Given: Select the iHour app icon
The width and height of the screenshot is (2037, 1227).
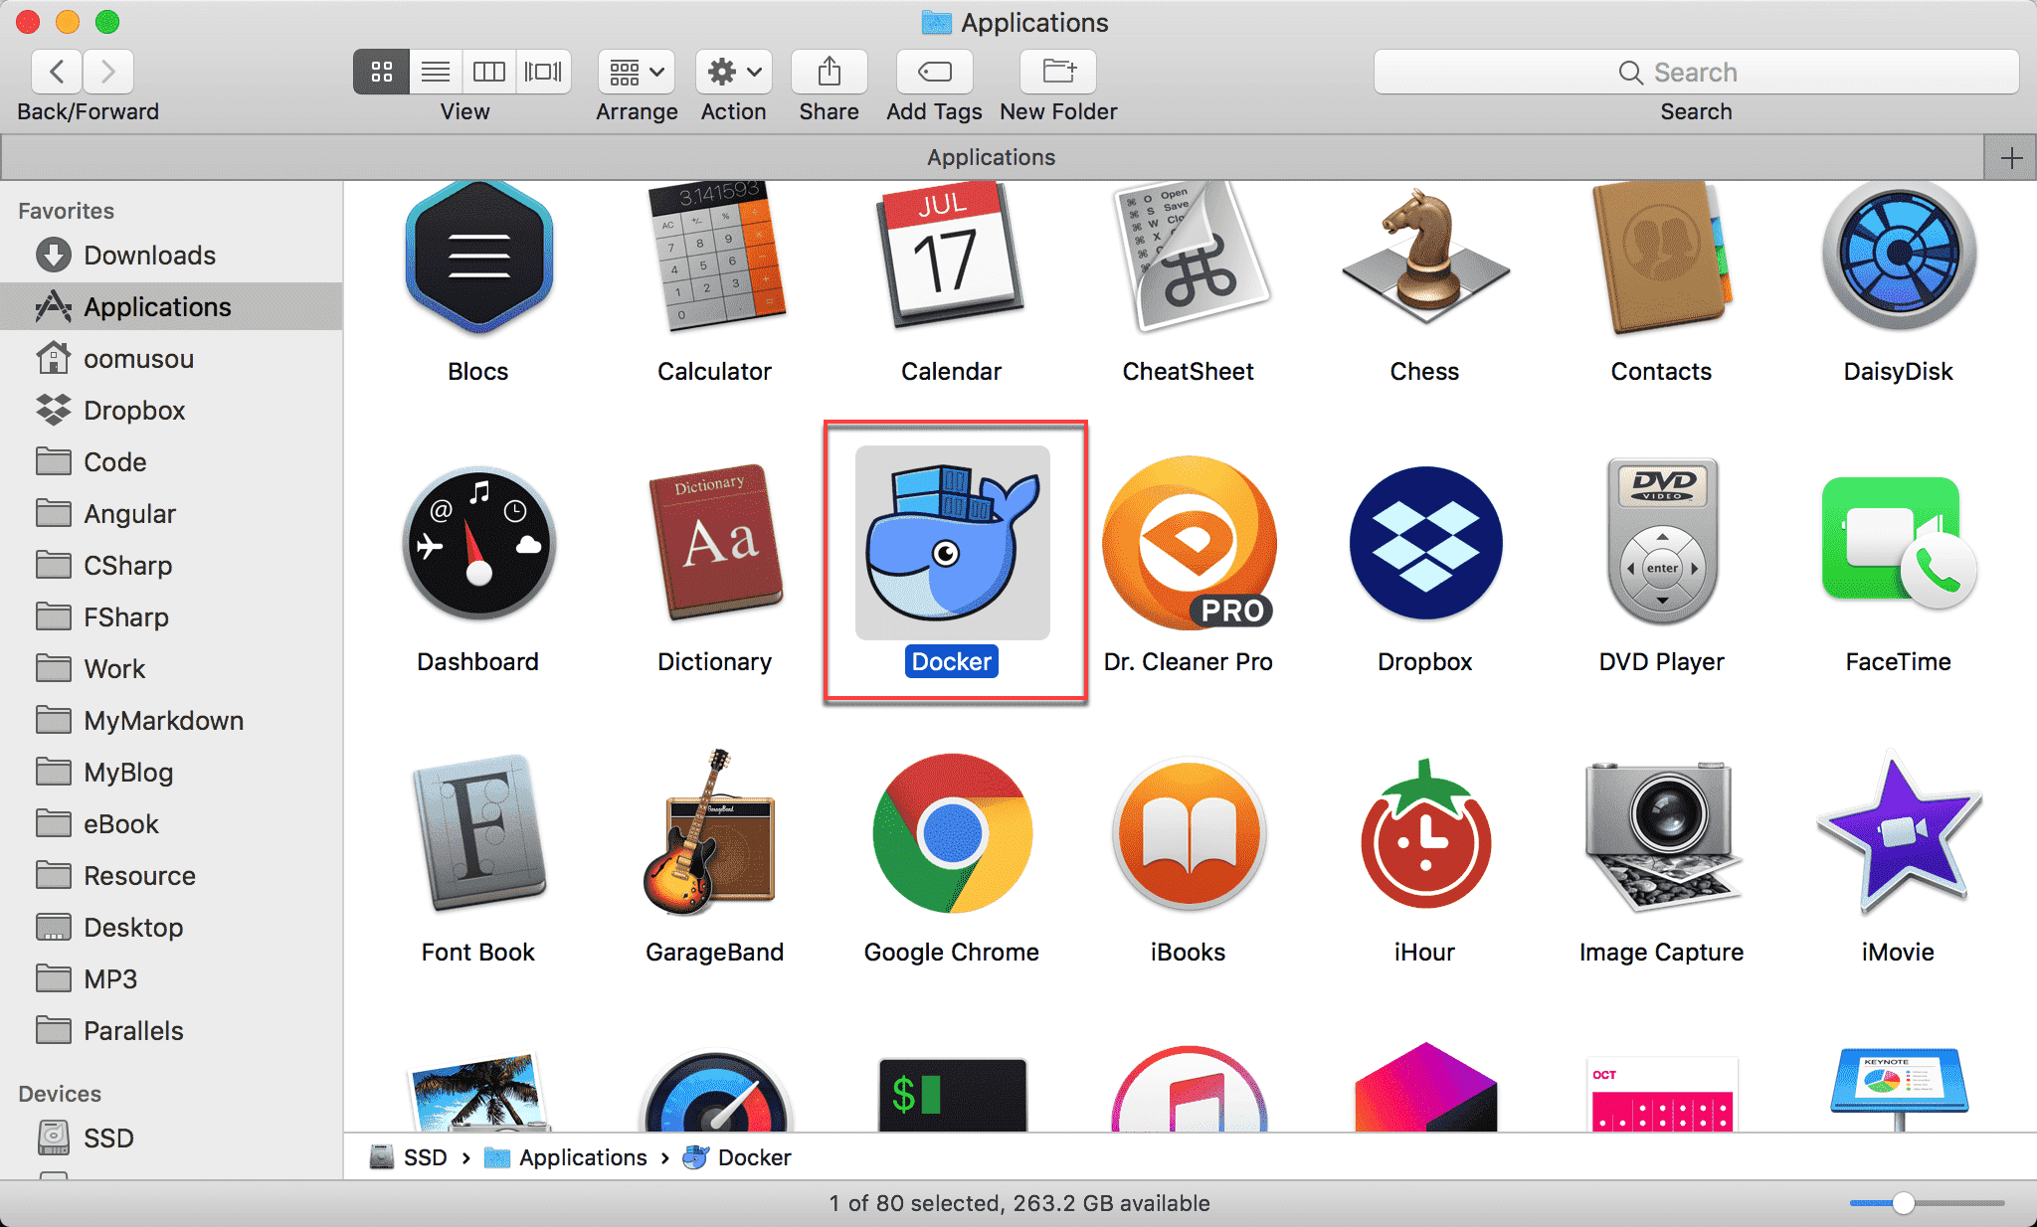Looking at the screenshot, I should (1425, 833).
